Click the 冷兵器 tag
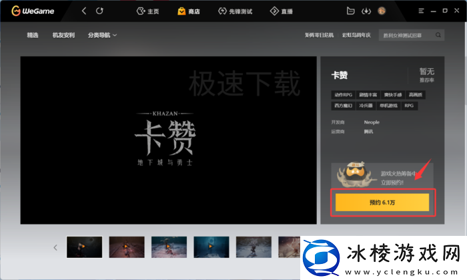467x280 pixels. pos(366,106)
